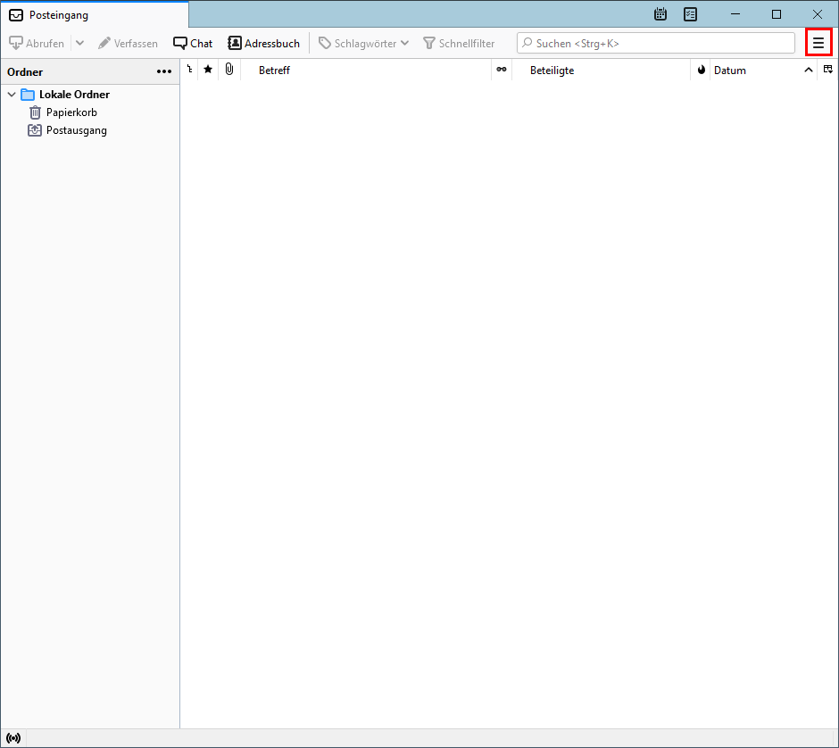
Task: Open the Tasks tab icon
Action: click(690, 14)
